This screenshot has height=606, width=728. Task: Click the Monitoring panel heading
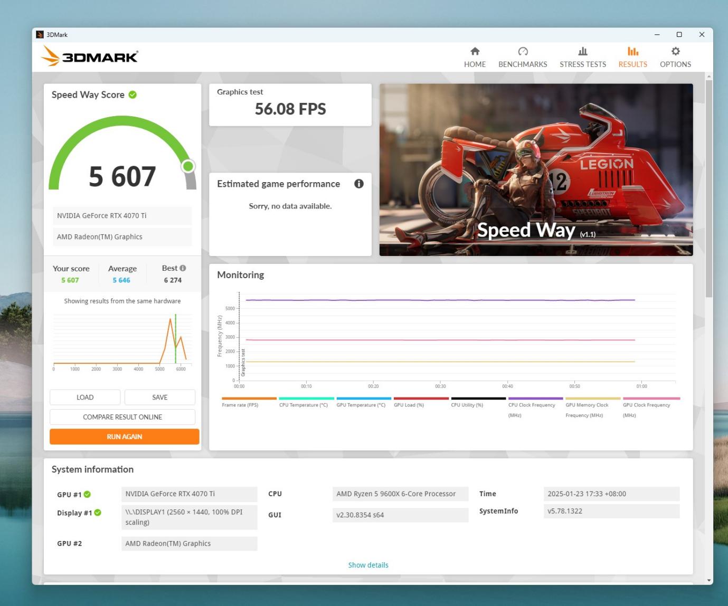(241, 275)
